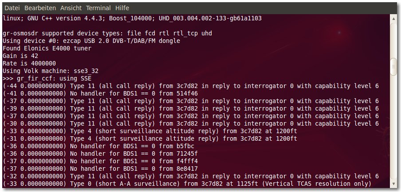Click scrollbar track below the thumb
Screen dimensions: 401x192
393,128
